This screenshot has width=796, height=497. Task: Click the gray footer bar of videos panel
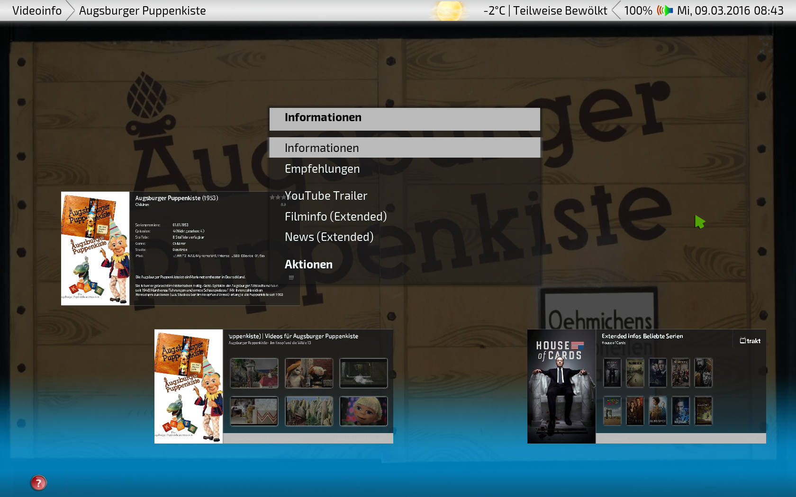[308, 438]
